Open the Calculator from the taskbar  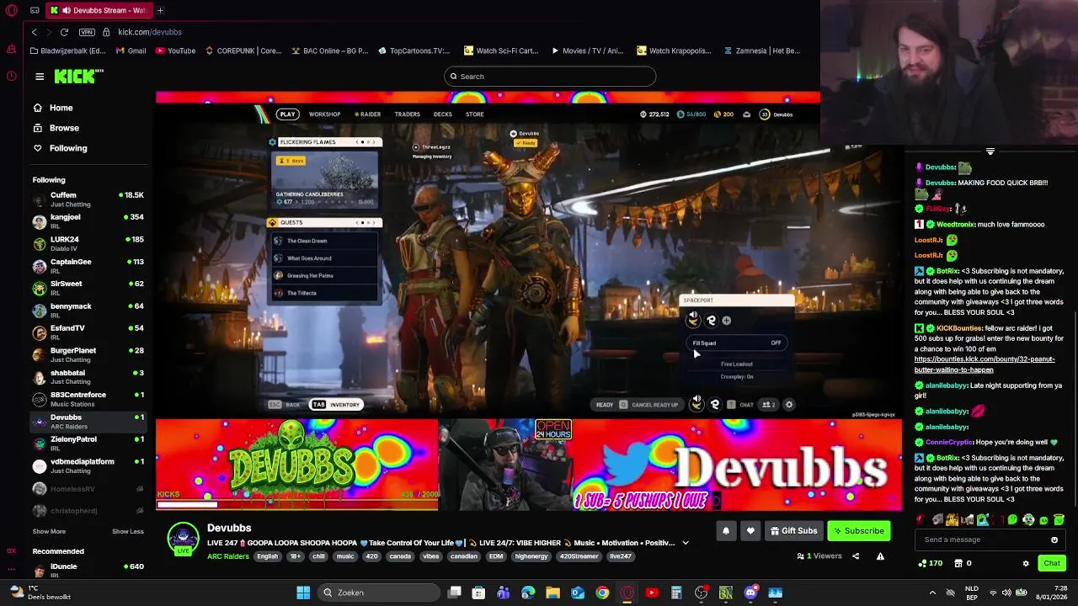pyautogui.click(x=676, y=593)
